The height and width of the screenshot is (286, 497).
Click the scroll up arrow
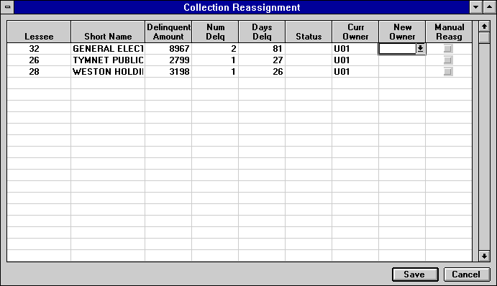pyautogui.click(x=484, y=27)
